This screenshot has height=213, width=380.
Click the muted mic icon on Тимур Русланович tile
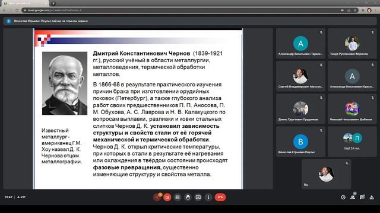(372, 32)
